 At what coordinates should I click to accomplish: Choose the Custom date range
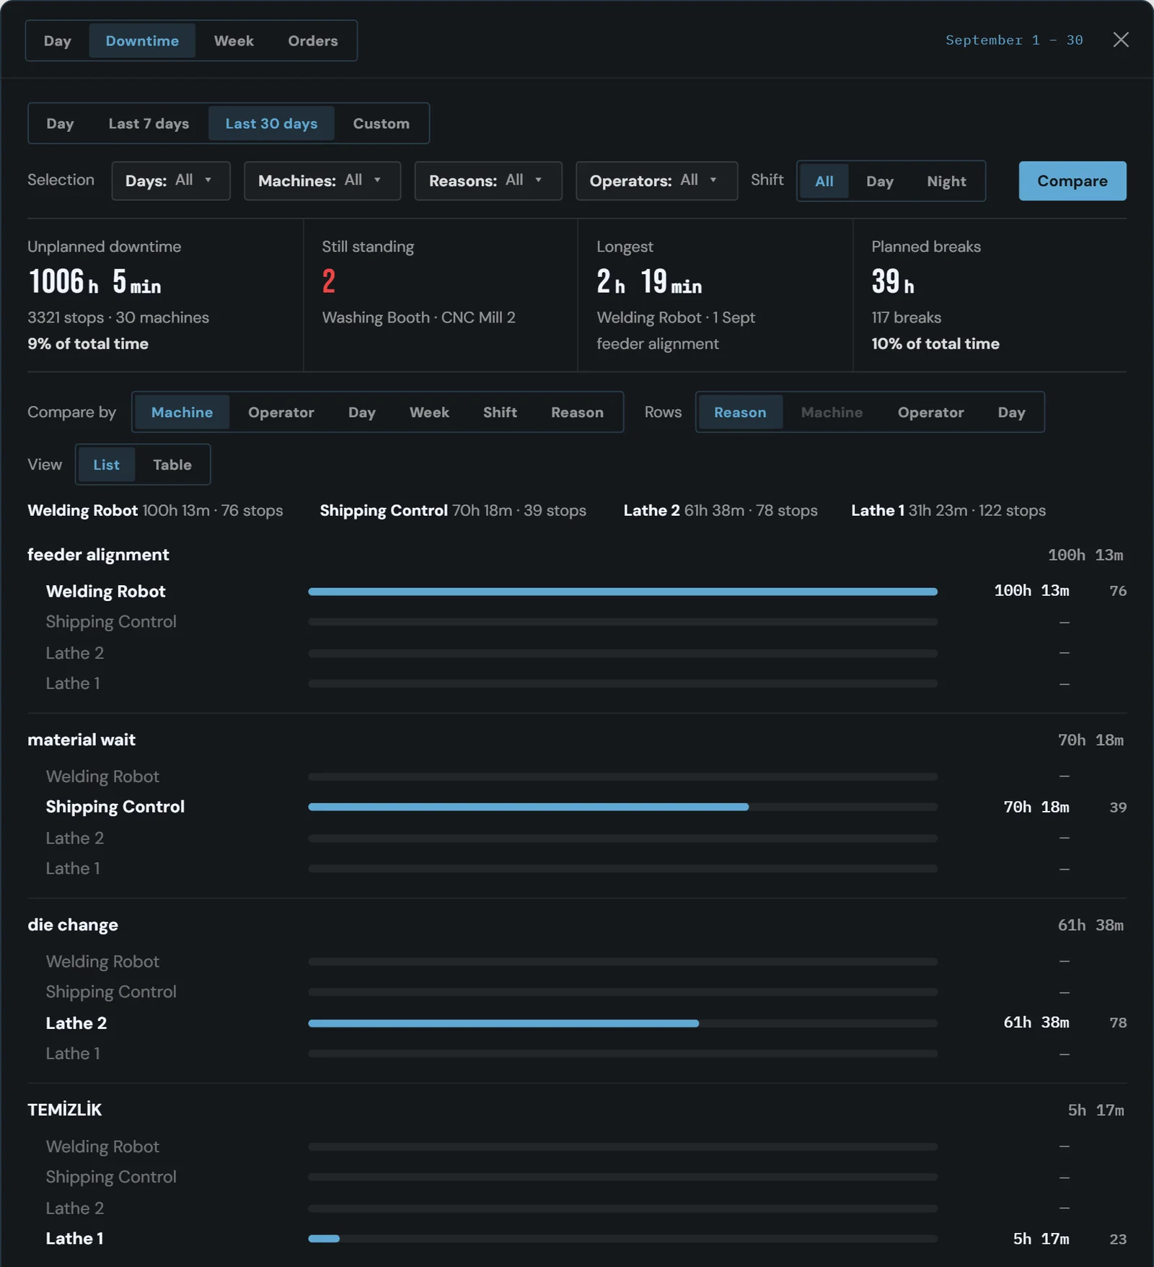[381, 123]
